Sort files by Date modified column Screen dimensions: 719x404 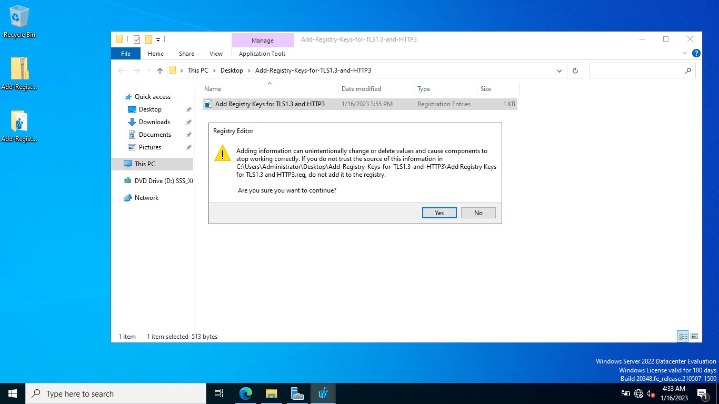361,89
